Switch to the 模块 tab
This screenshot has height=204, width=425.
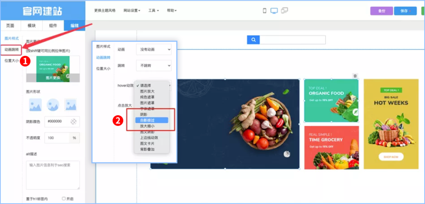(x=31, y=26)
